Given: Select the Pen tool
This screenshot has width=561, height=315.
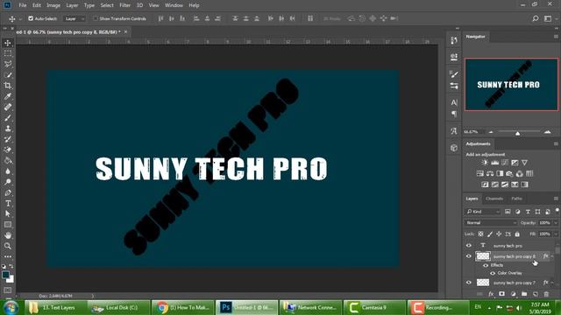Looking at the screenshot, I should [x=8, y=192].
